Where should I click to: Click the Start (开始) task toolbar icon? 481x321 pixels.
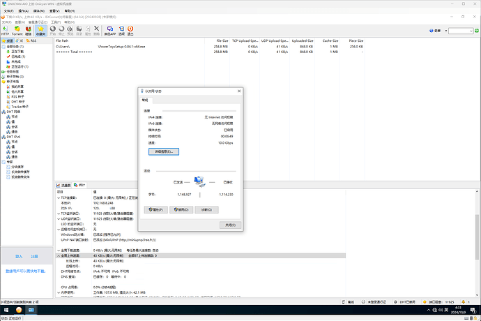click(53, 31)
